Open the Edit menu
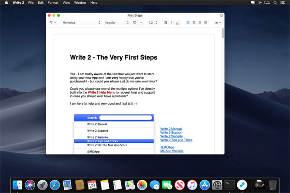290x193 pixels. [41, 3]
